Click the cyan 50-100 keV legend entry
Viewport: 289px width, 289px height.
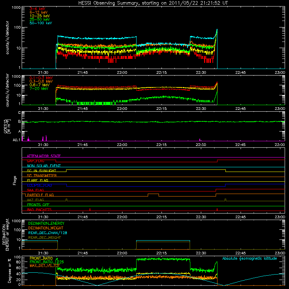click(41, 23)
